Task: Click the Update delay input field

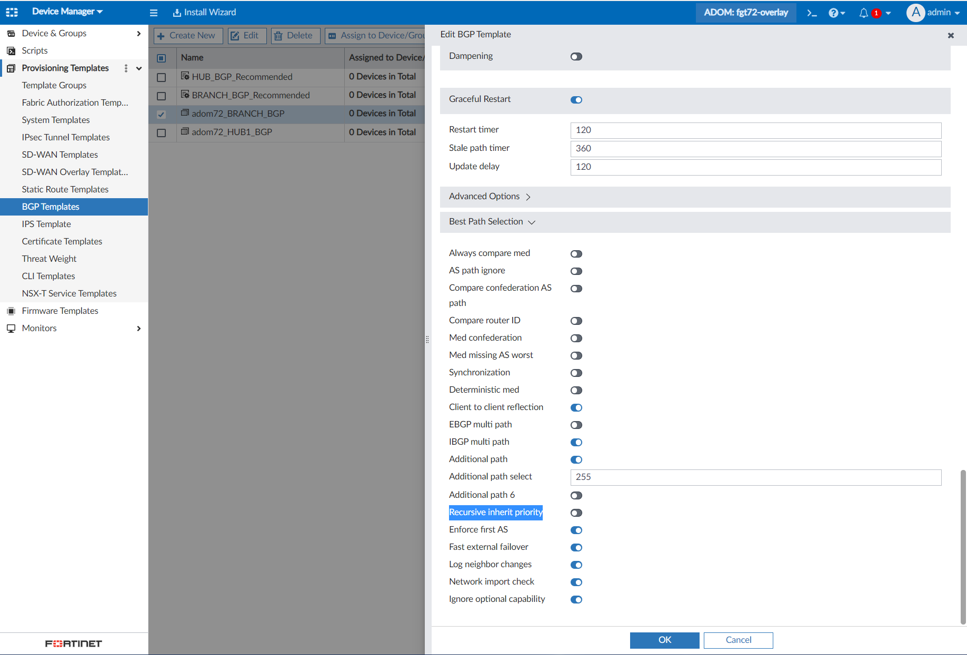Action: pos(756,167)
